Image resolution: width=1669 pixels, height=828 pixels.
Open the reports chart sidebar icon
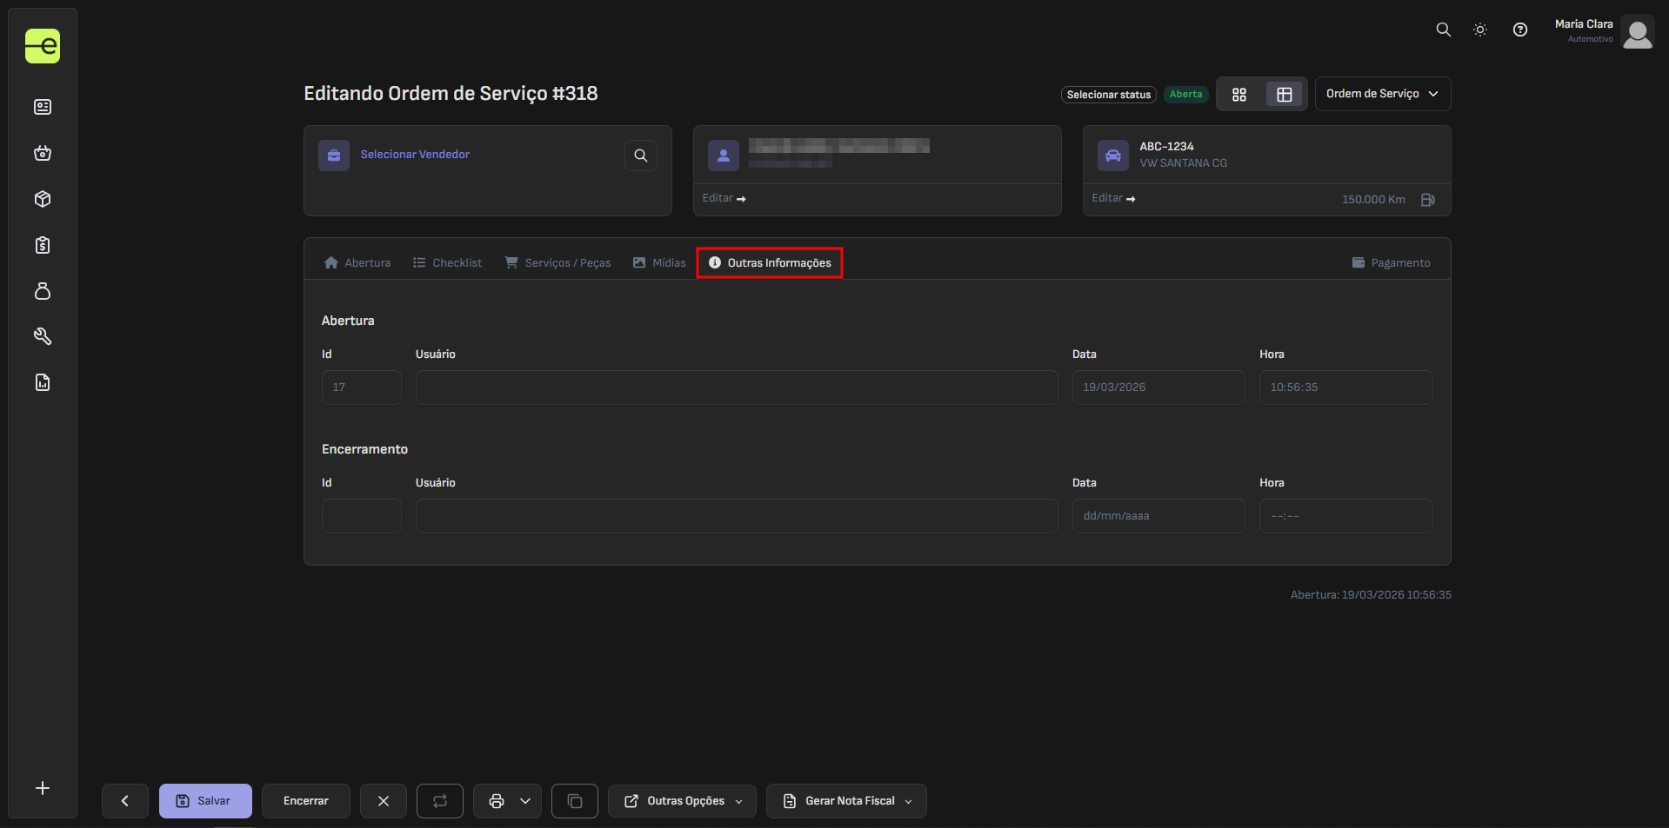click(x=43, y=382)
